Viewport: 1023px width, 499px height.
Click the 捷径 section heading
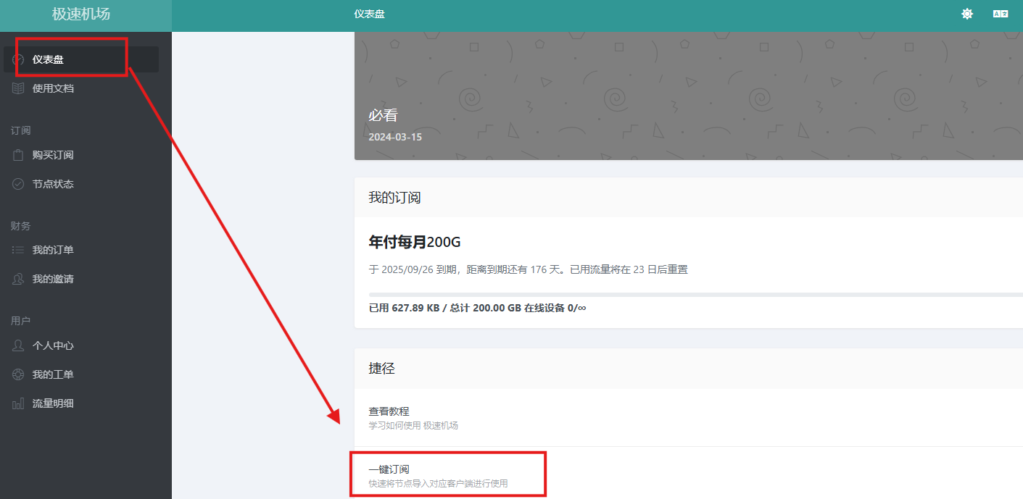click(x=381, y=369)
